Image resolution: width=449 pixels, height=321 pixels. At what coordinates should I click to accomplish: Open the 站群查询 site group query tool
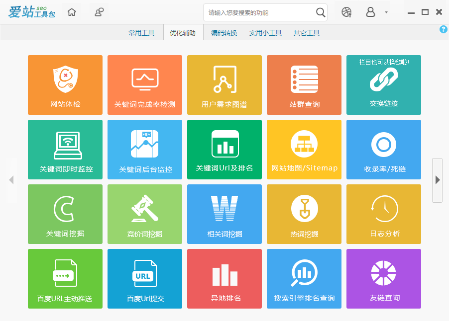[x=304, y=84]
